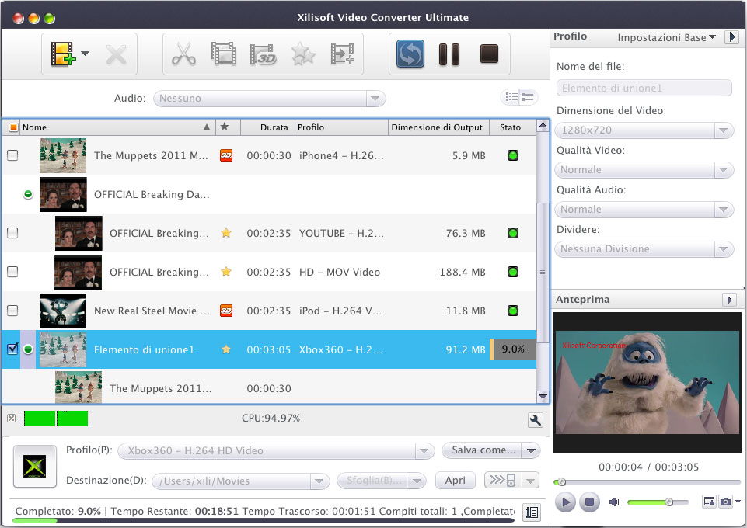
Task: Mute the preview speaker icon
Action: point(615,502)
